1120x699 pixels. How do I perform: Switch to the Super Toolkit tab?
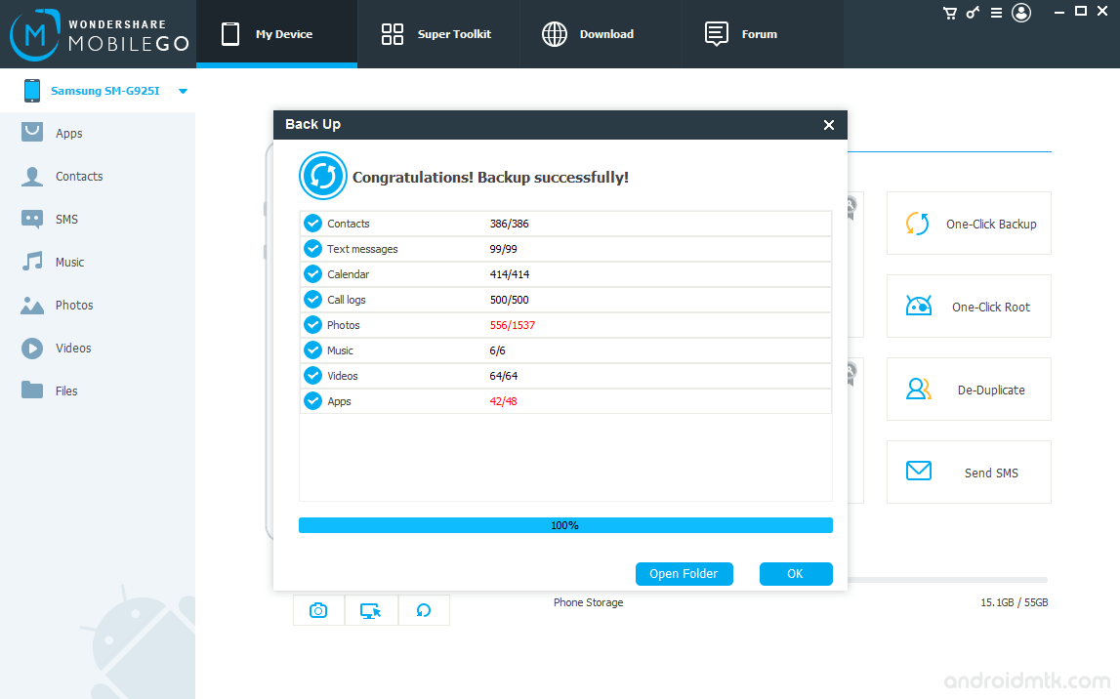point(437,34)
